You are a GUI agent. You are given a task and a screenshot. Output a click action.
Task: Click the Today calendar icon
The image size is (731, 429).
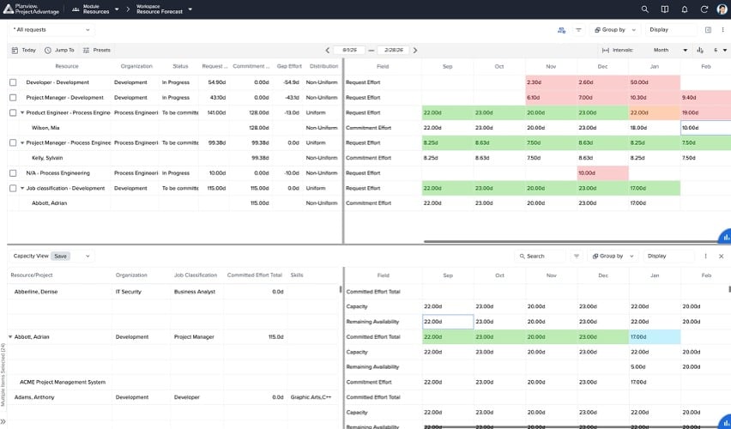[x=15, y=50]
